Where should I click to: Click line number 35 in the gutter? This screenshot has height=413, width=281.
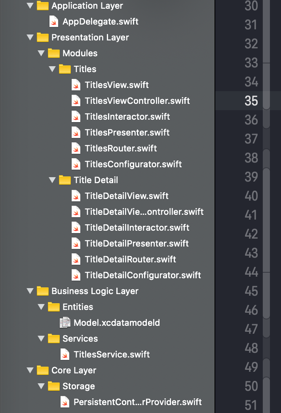(x=251, y=101)
